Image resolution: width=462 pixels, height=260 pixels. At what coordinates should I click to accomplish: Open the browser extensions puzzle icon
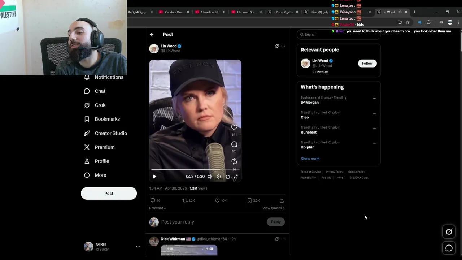pos(428,22)
